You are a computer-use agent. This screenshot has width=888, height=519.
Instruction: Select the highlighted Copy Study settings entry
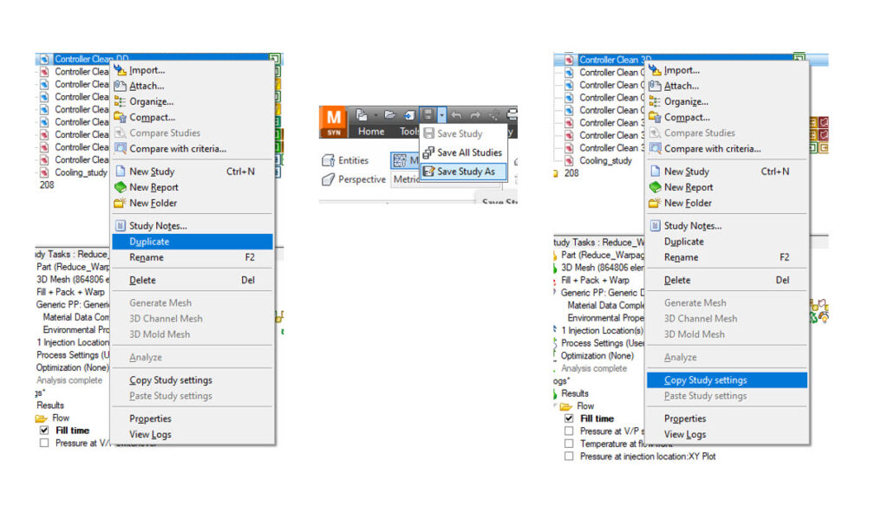728,380
